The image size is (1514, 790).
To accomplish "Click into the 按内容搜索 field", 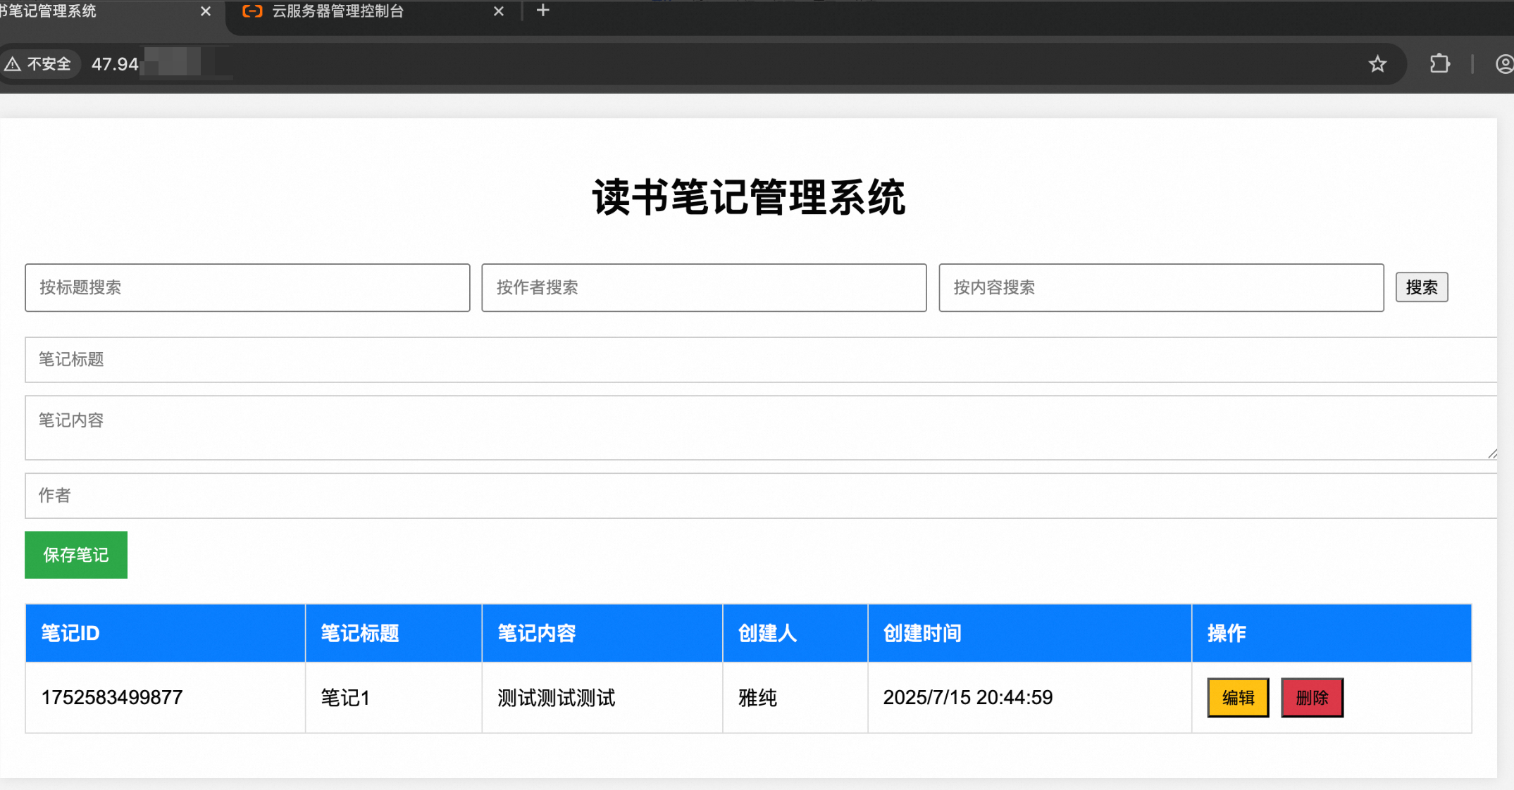I will pyautogui.click(x=1161, y=287).
